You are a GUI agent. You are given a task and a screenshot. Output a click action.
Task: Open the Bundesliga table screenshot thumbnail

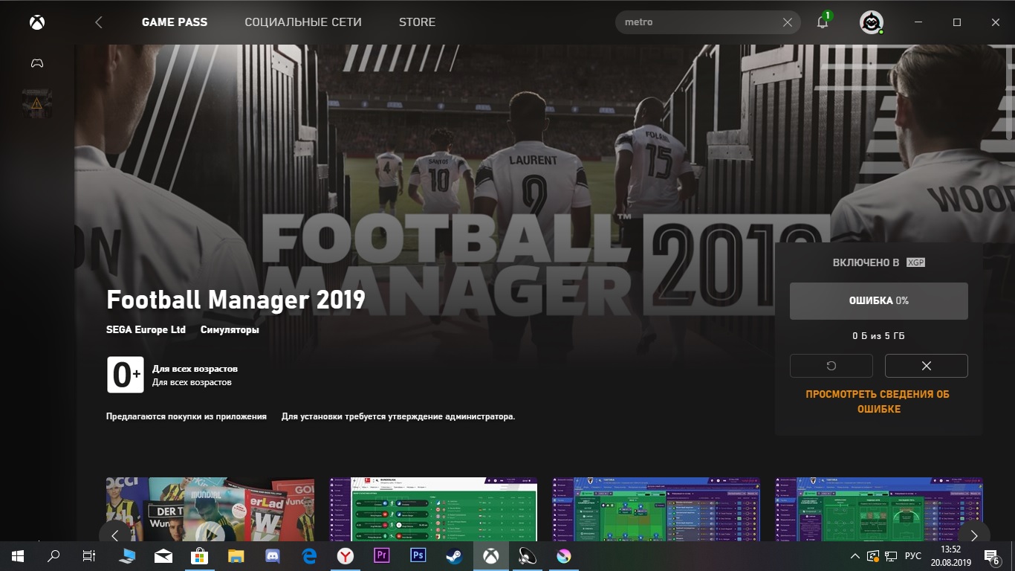433,509
